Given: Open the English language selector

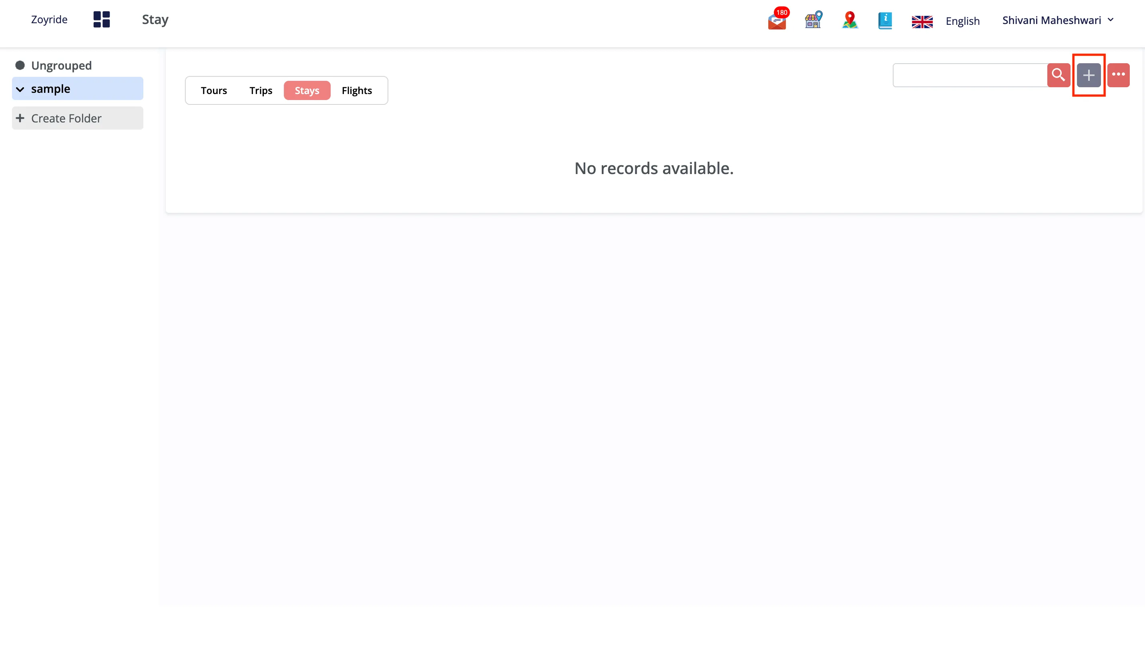Looking at the screenshot, I should [962, 21].
